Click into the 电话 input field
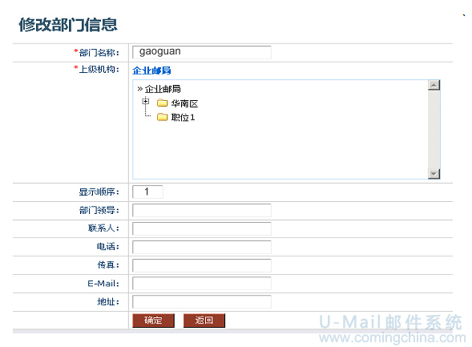The image size is (472, 347). pyautogui.click(x=202, y=247)
